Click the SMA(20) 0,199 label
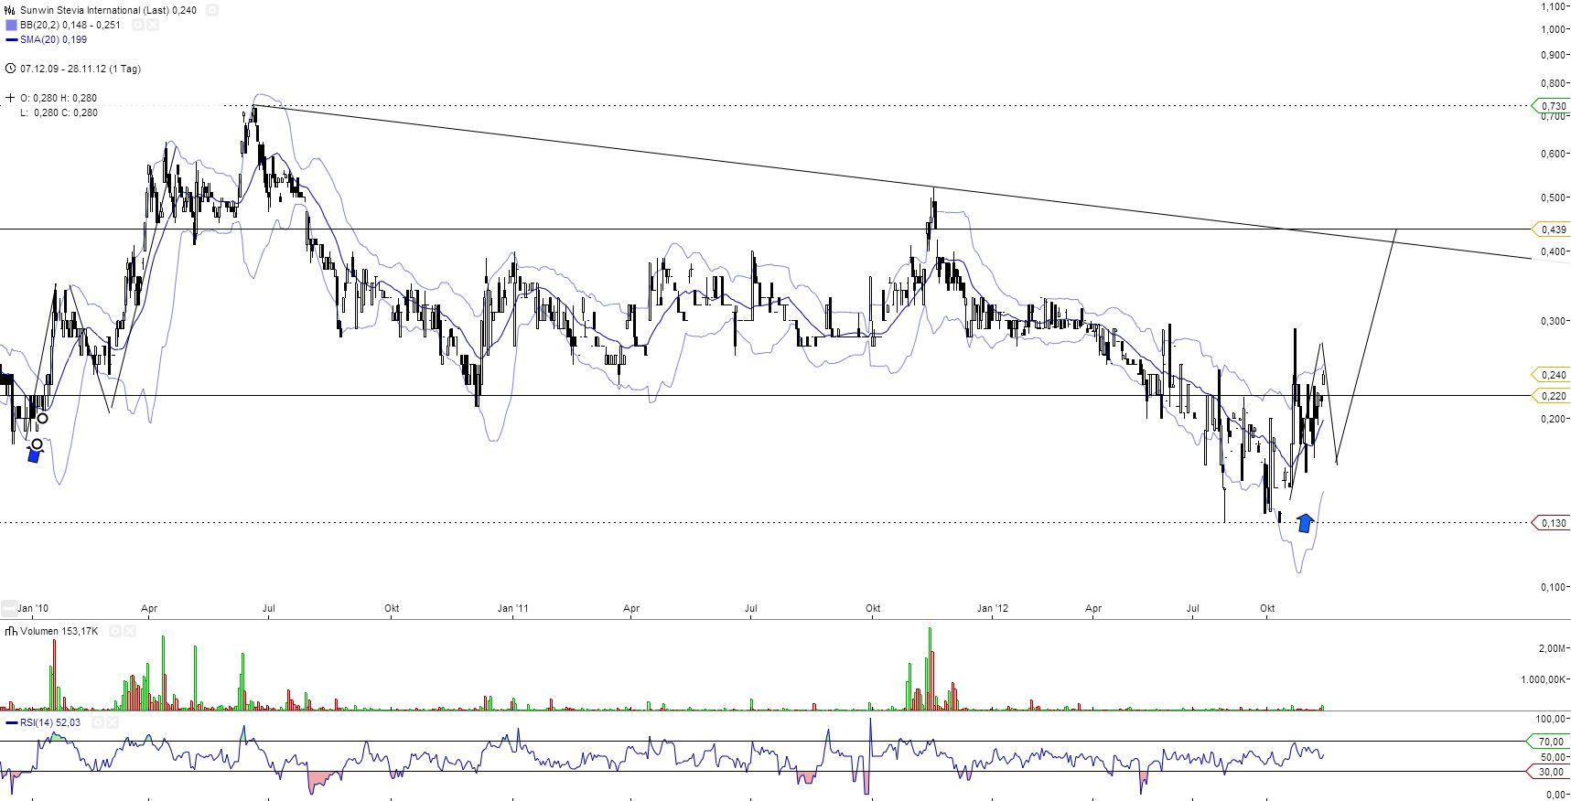The height and width of the screenshot is (801, 1571). tap(54, 39)
